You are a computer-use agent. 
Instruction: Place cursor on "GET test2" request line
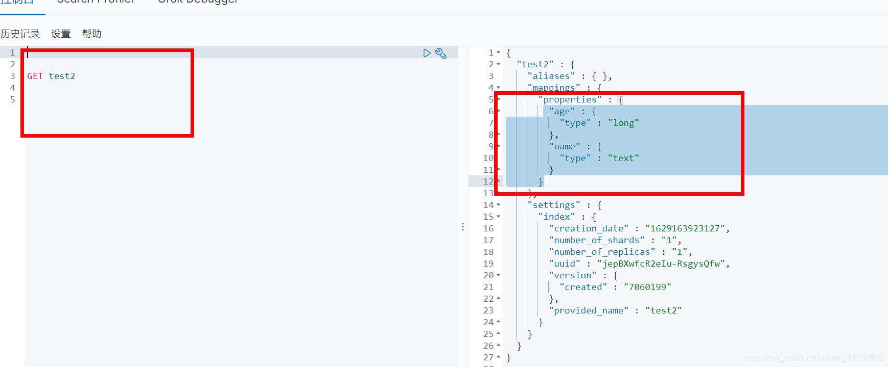51,76
